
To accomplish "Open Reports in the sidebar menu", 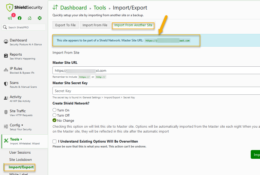I will coord(22,56).
